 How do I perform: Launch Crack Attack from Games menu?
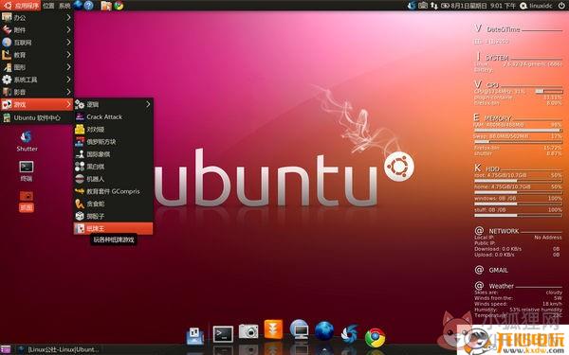(x=114, y=116)
